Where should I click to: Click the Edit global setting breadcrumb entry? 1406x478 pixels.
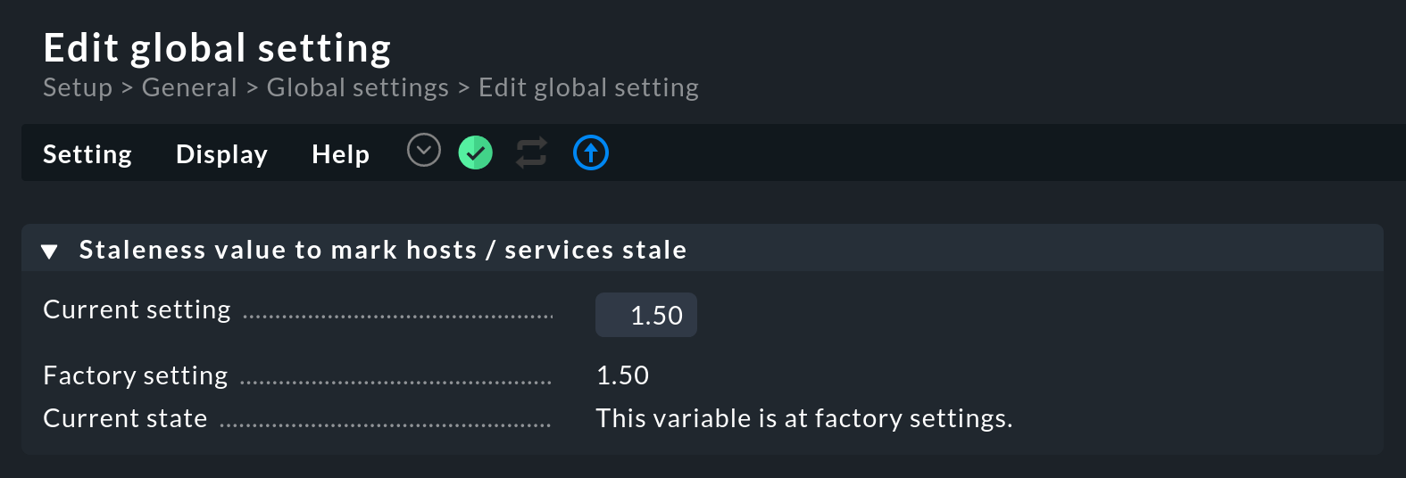pos(588,87)
